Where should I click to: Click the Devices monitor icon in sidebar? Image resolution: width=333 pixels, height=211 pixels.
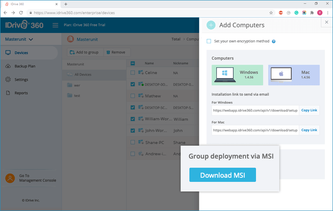point(8,52)
